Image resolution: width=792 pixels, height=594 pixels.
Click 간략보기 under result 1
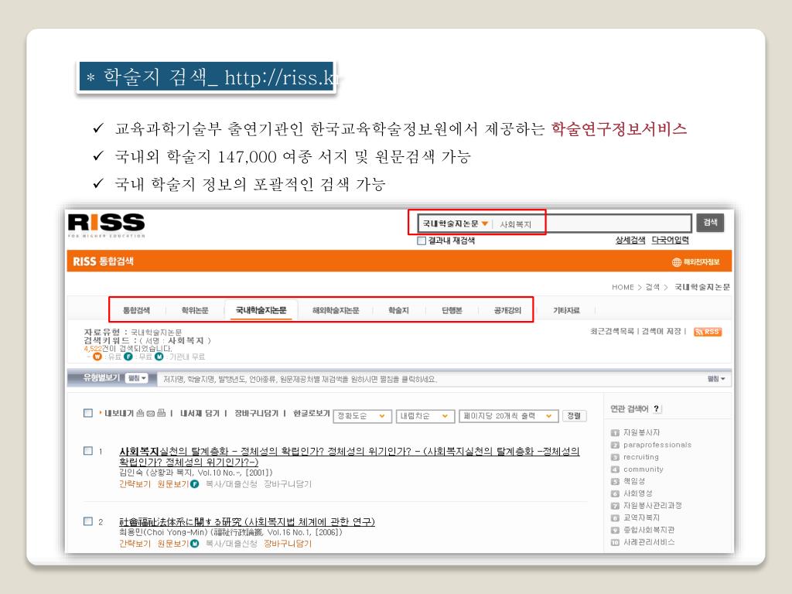(x=135, y=484)
